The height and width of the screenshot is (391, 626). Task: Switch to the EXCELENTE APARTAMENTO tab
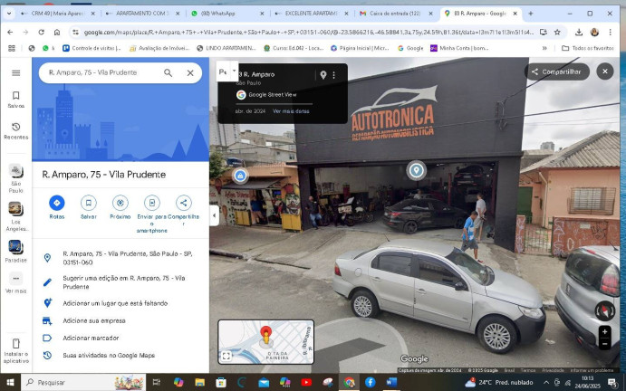point(312,14)
